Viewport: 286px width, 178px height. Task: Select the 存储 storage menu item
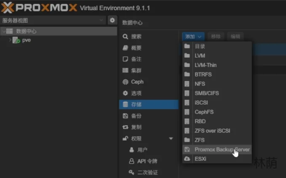149,104
